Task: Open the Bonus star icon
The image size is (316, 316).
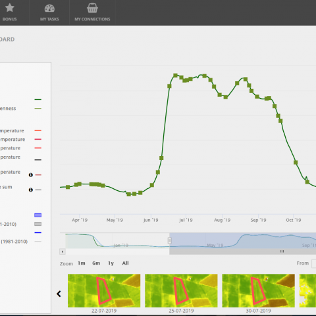Action: click(x=10, y=8)
